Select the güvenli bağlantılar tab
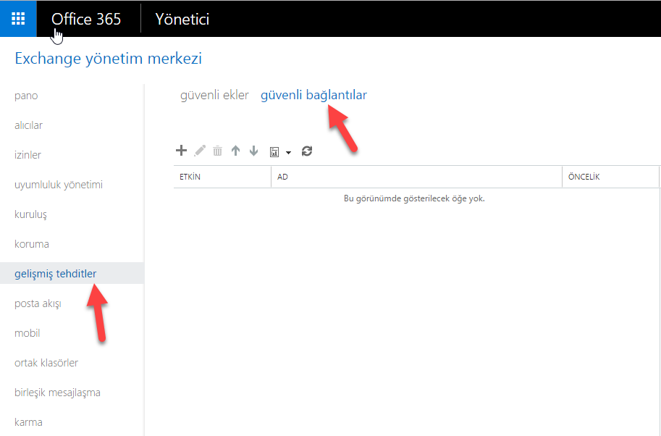 coord(313,95)
